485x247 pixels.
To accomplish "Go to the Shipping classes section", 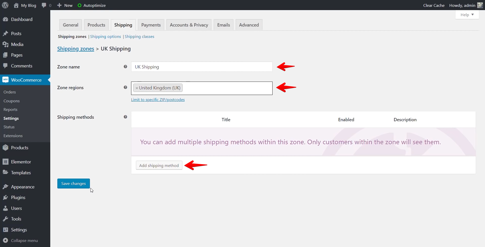I will pos(139,37).
